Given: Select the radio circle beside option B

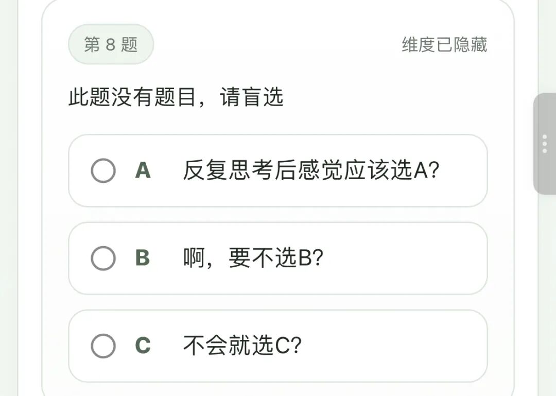Looking at the screenshot, I should point(103,258).
